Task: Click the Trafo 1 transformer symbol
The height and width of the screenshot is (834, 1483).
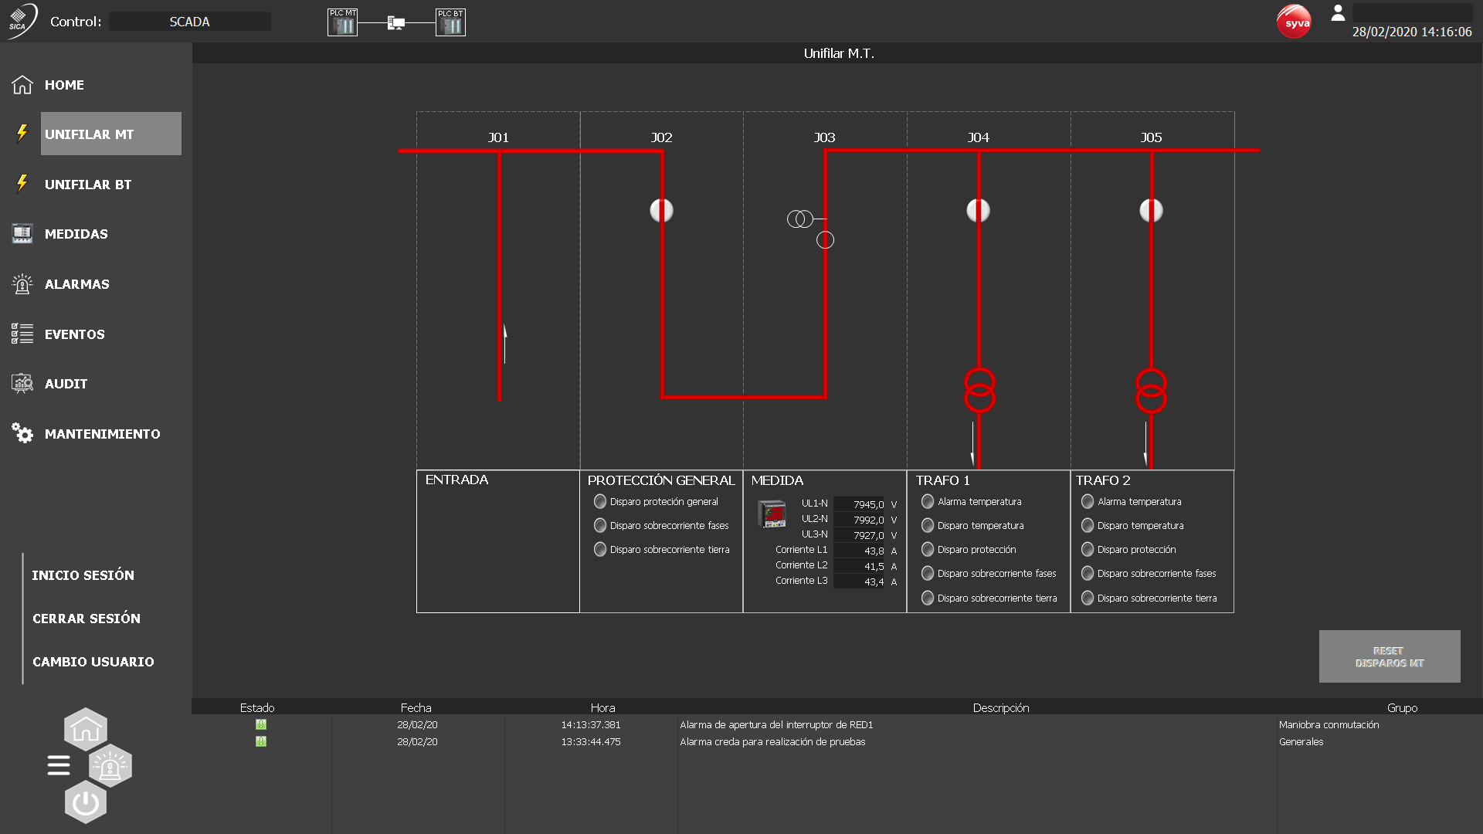Action: [x=979, y=390]
